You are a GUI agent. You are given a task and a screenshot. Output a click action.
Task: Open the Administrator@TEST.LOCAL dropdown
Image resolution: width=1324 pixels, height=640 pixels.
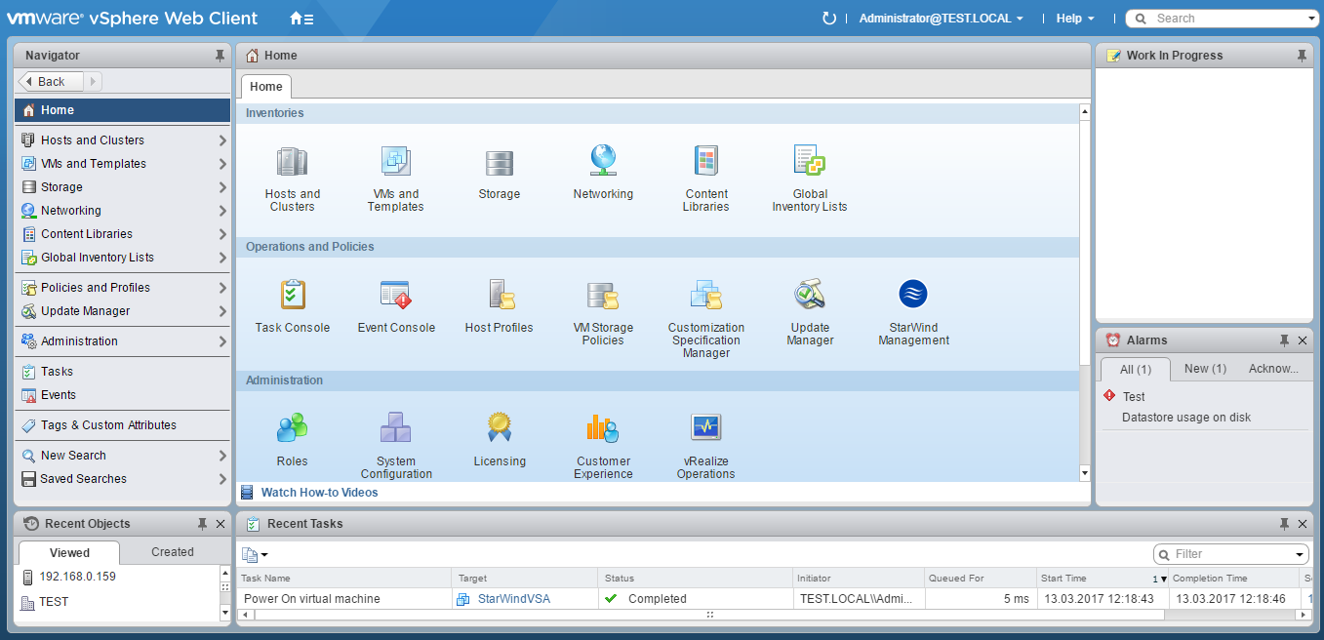coord(941,19)
